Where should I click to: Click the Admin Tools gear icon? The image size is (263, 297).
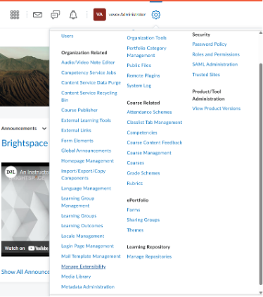pyautogui.click(x=156, y=15)
